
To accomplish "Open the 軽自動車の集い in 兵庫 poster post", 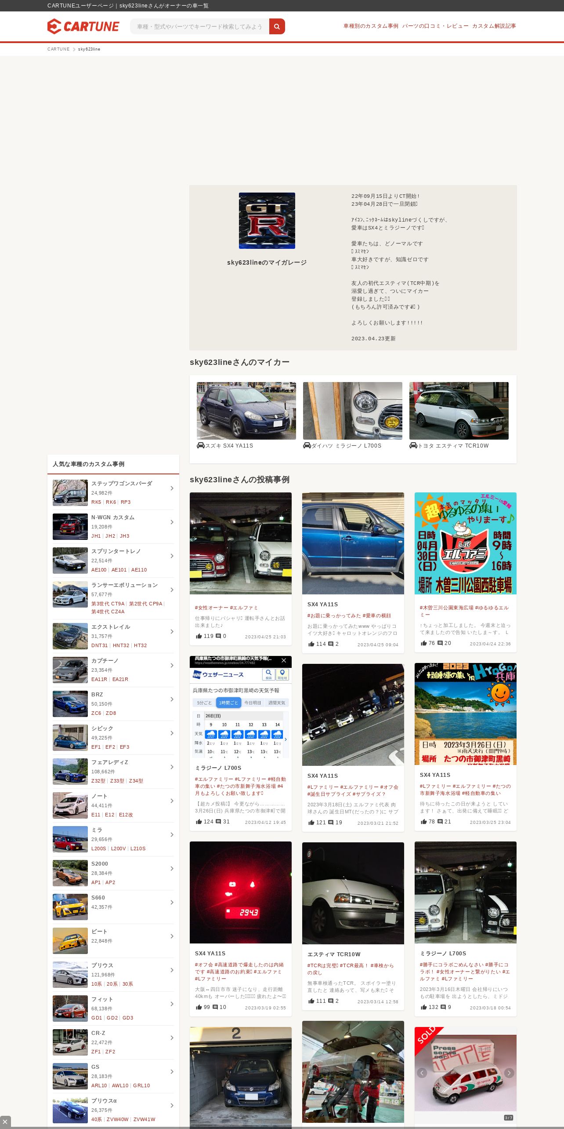I will coord(466,714).
